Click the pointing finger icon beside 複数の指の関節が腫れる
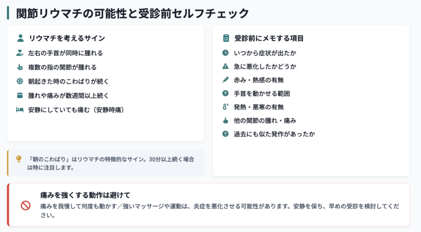This screenshot has height=232, width=421. [x=20, y=67]
